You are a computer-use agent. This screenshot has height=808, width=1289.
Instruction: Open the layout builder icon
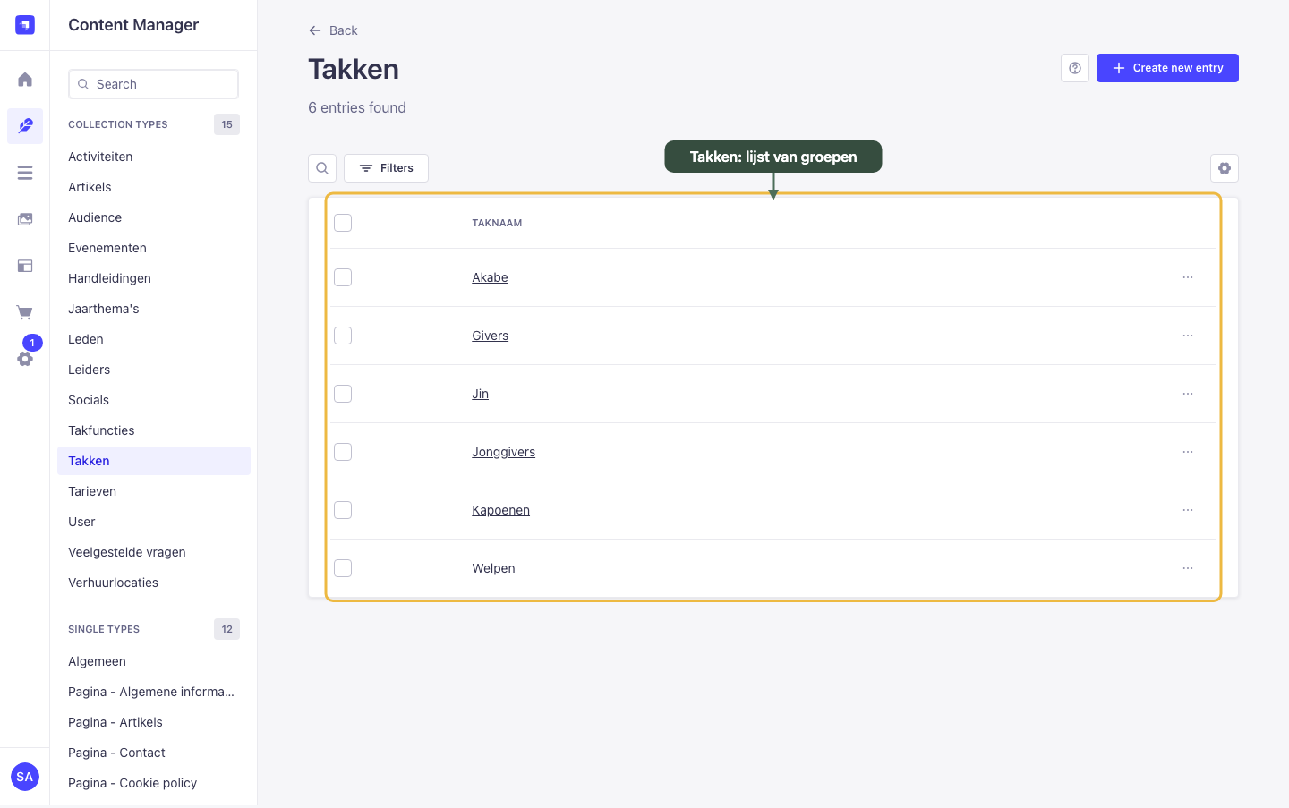pos(25,266)
